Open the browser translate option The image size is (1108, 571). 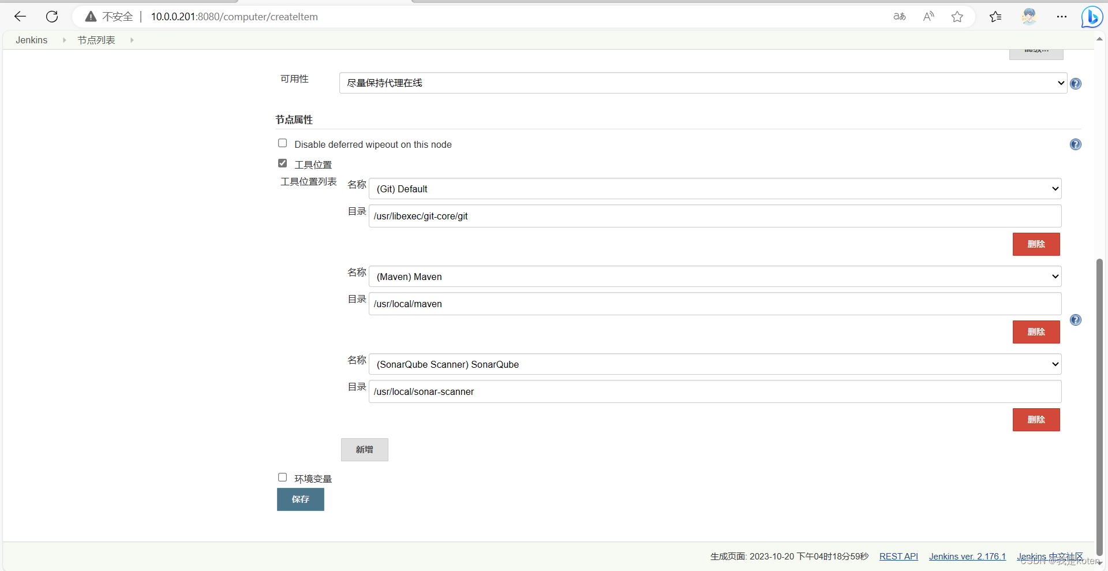(x=900, y=17)
